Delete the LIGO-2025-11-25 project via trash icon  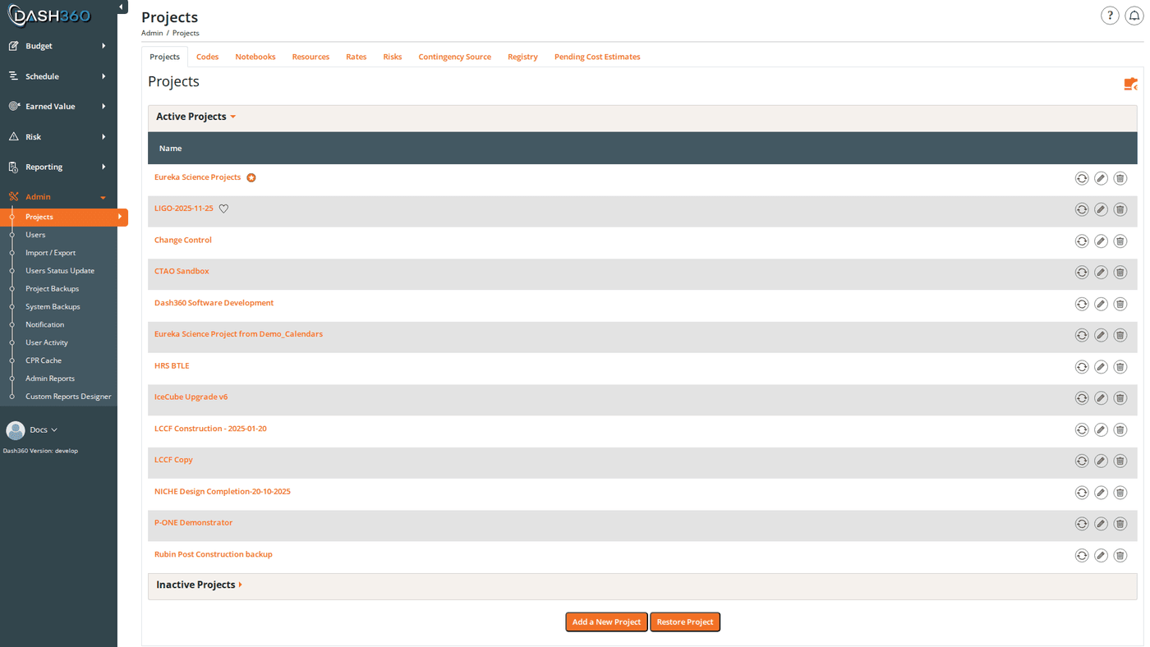click(1120, 209)
